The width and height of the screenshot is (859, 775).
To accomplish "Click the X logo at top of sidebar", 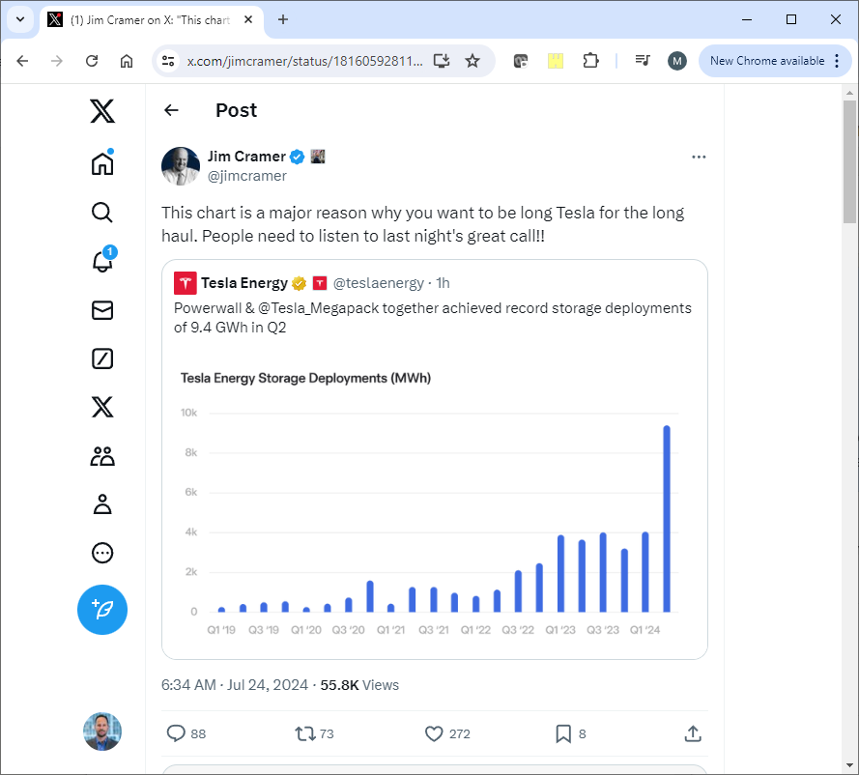I will pyautogui.click(x=102, y=111).
